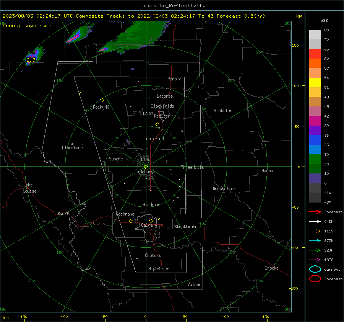This screenshot has width=344, height=322.
Task: Click the Stettler town label
Action: [x=223, y=111]
